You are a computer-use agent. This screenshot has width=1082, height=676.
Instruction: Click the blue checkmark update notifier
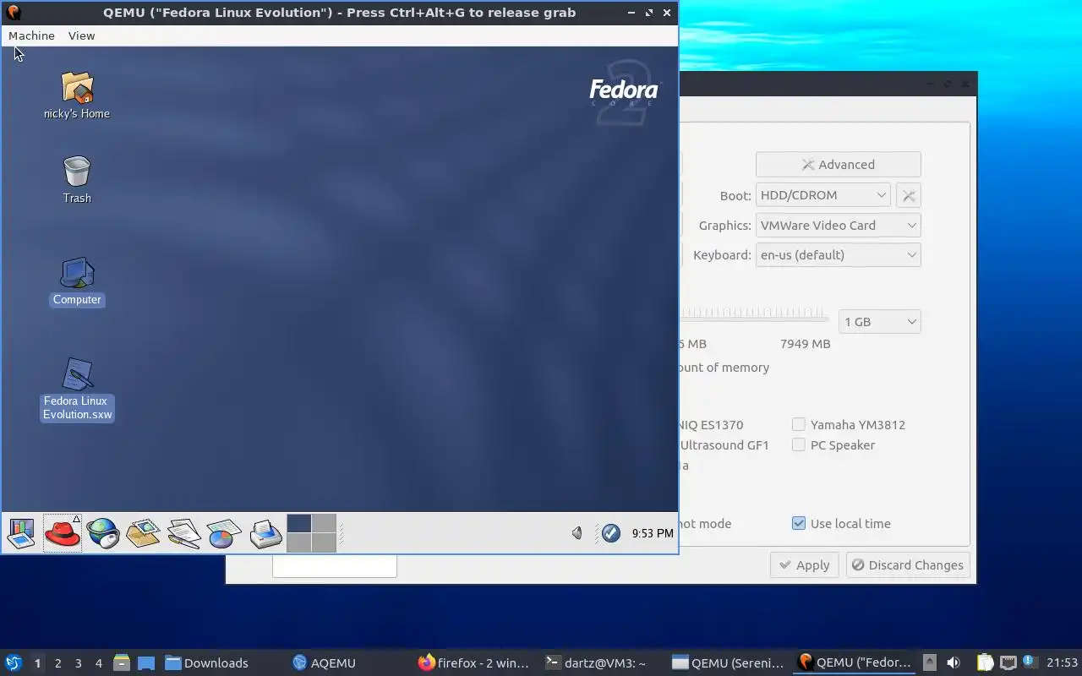tap(610, 533)
